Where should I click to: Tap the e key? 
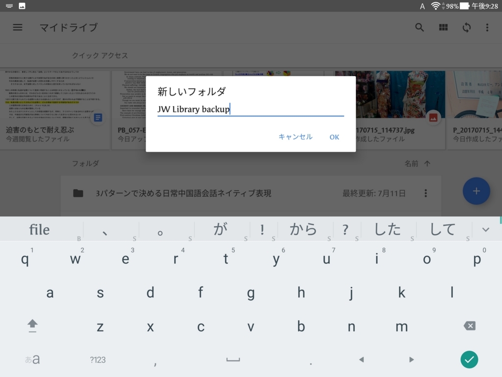click(x=125, y=258)
